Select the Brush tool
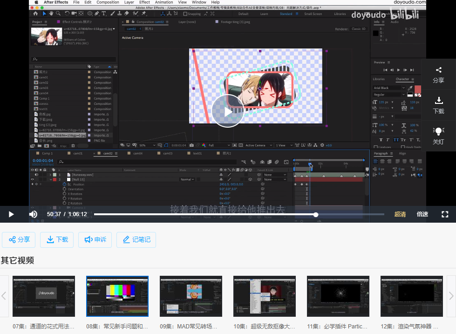456x334 pixels. click(x=112, y=14)
